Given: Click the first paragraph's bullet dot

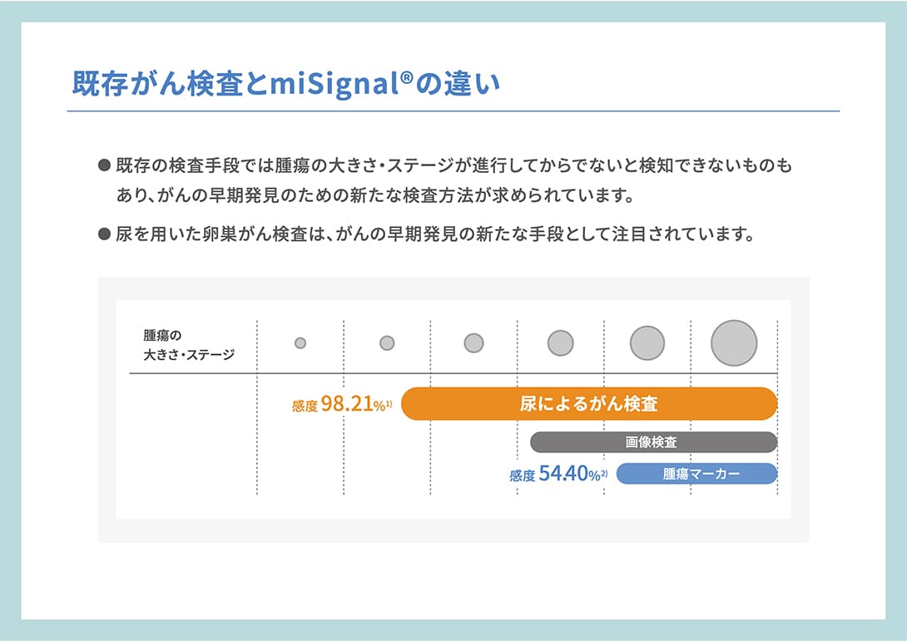Looking at the screenshot, I should tap(104, 165).
